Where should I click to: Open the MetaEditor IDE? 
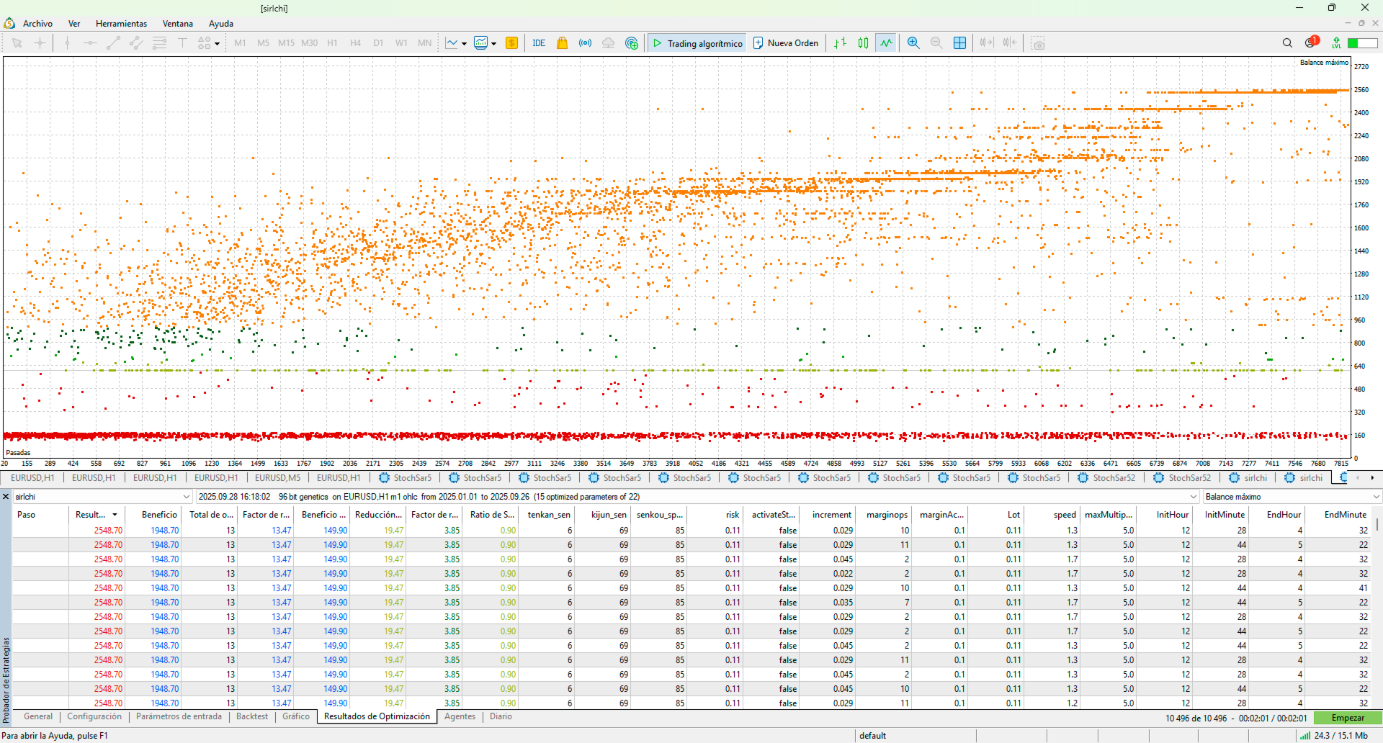tap(538, 43)
